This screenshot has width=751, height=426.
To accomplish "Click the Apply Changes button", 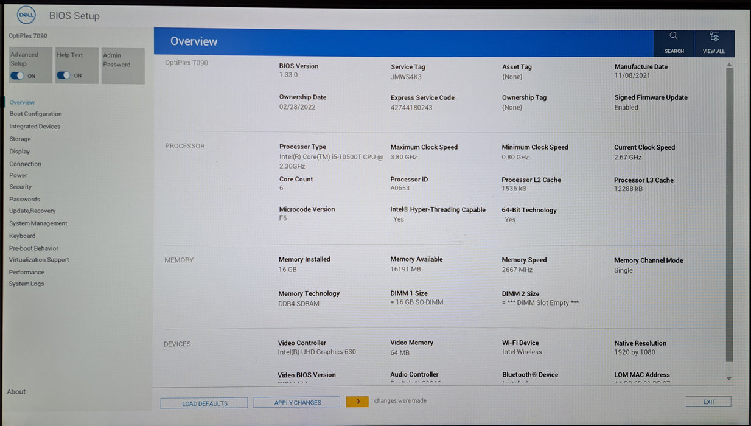I will [x=297, y=402].
